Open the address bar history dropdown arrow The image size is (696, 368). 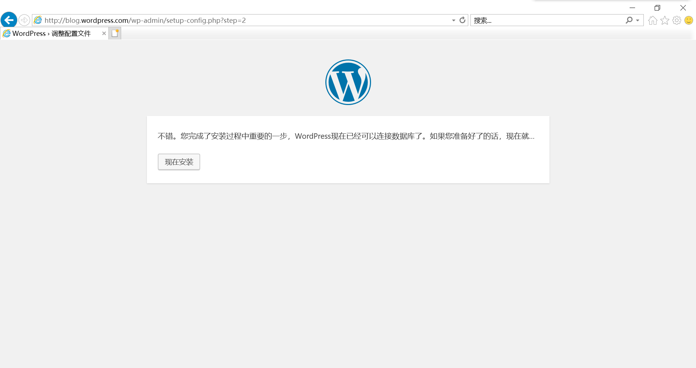click(x=453, y=20)
